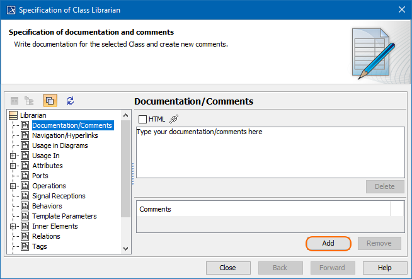Click the greyed tree-structure toolbar icon
412x279 pixels.
click(29, 101)
